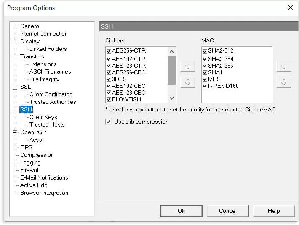This screenshot has height=225, width=299.
Task: Move selected MAC down with arrow button
Action: pyautogui.click(x=283, y=82)
